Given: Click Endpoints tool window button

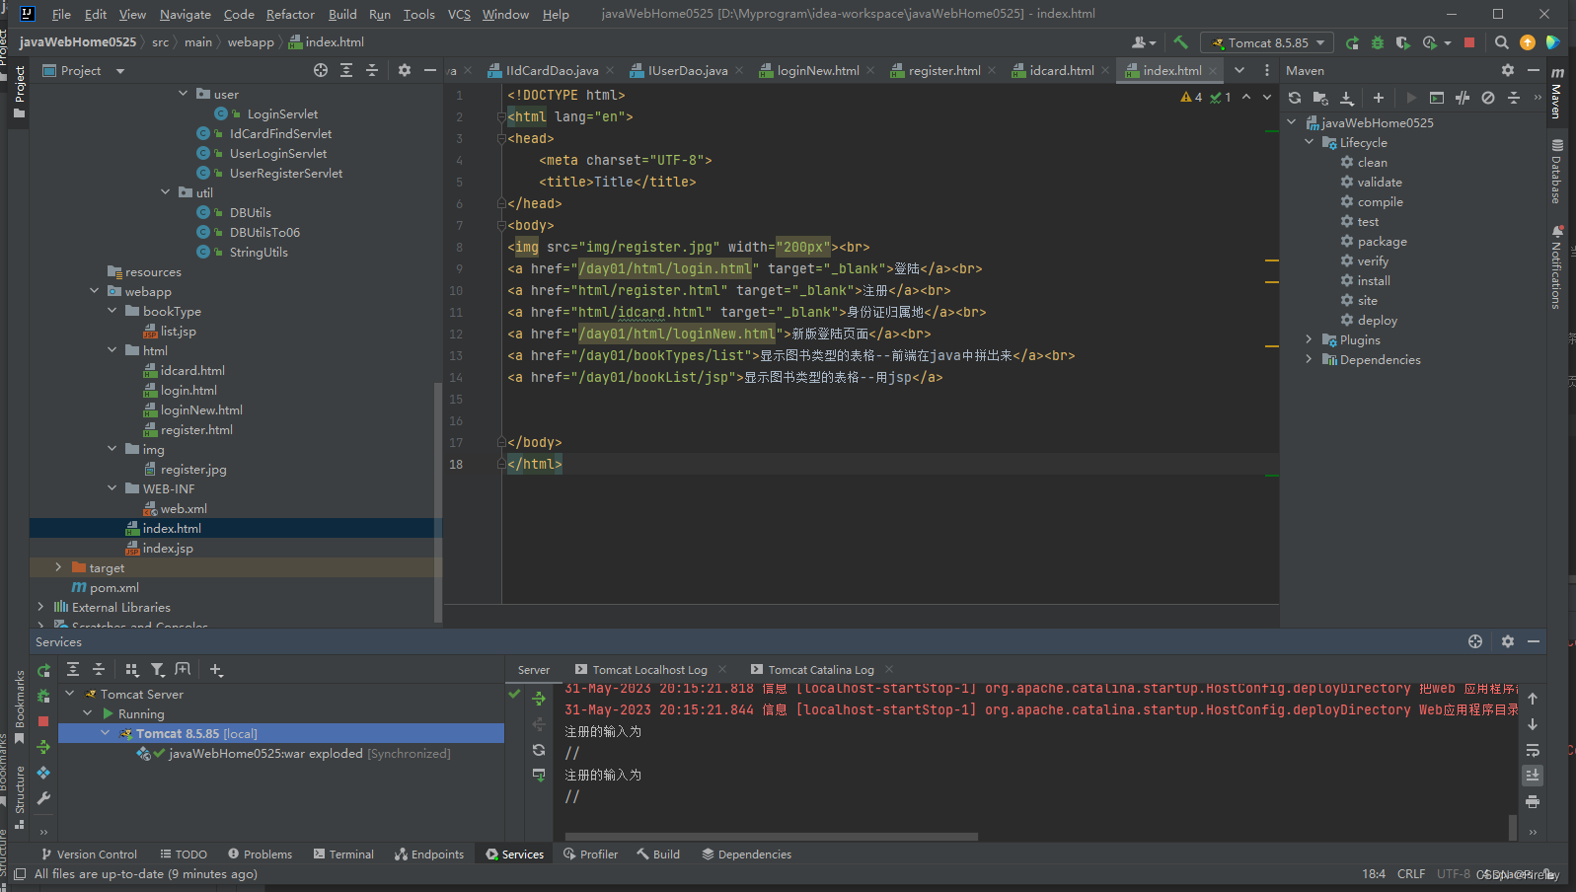Looking at the screenshot, I should pyautogui.click(x=429, y=855).
